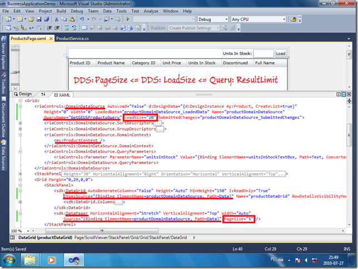Open the Toolbox side panel
This screenshot has height=269, width=358.
pos(3,83)
